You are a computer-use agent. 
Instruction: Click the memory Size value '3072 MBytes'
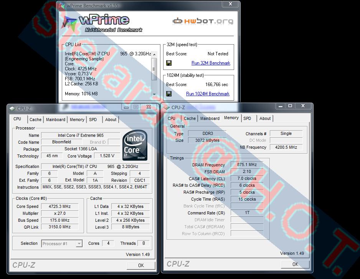click(x=208, y=140)
